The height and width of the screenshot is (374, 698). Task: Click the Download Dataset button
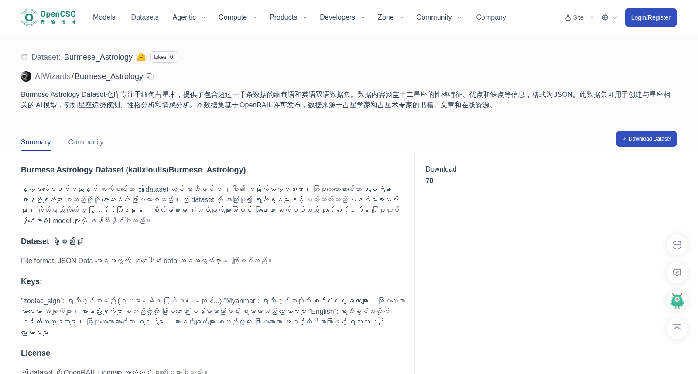pyautogui.click(x=647, y=139)
